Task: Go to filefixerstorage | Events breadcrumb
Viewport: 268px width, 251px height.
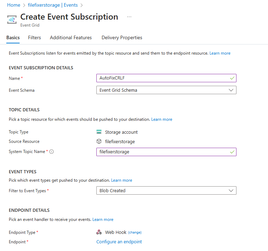Action: 53,5
